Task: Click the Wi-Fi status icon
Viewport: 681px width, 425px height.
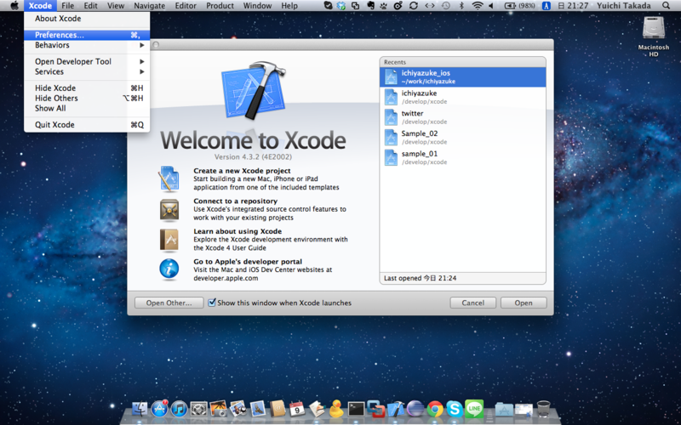Action: [x=478, y=6]
